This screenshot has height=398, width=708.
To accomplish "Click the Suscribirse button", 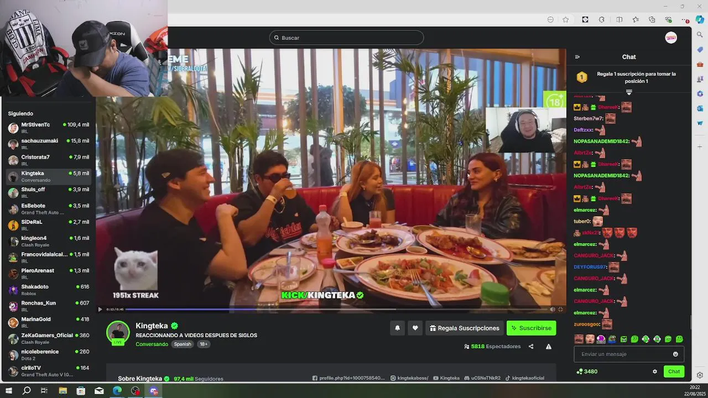I will 531,328.
